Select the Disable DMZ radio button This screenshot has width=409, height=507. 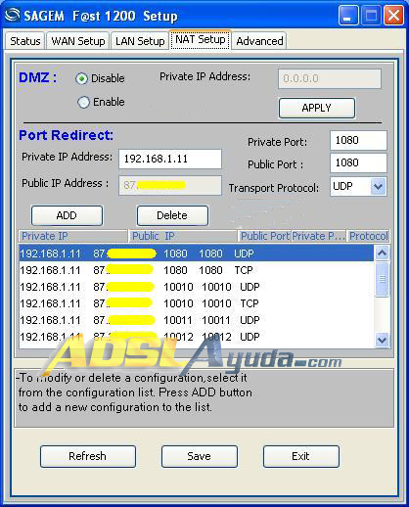(81, 78)
